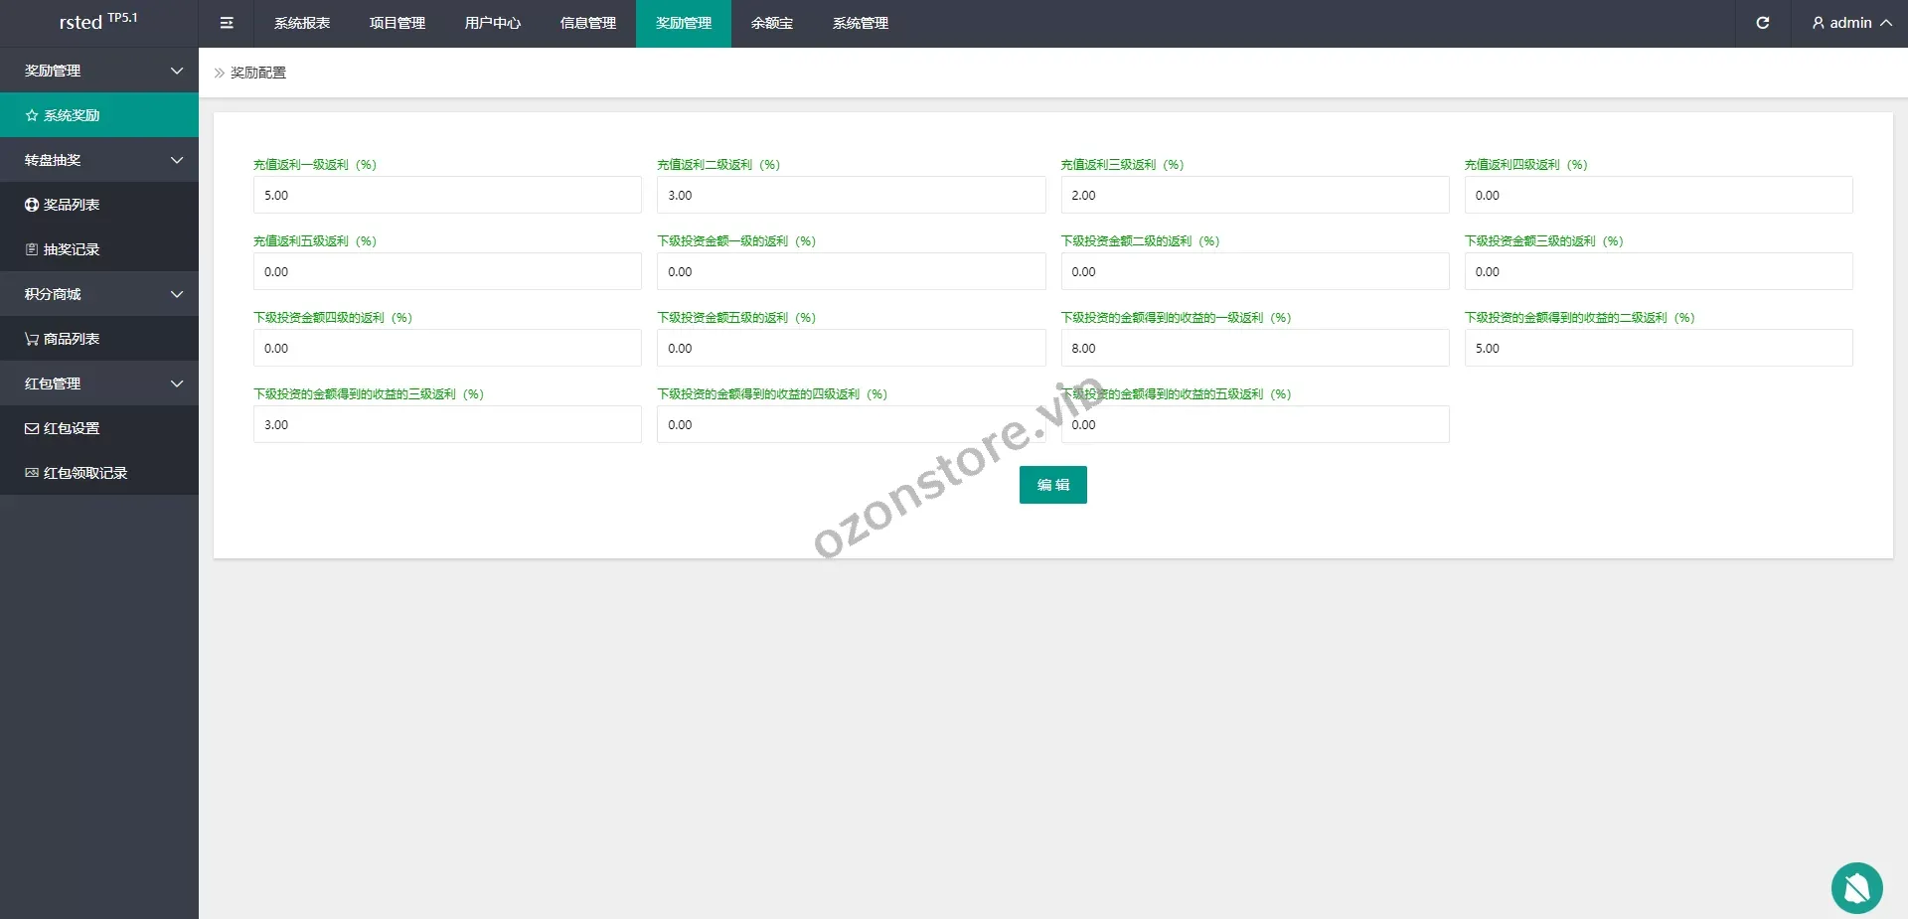Screen dimensions: 1908x919
Task: Click the shopping cart icon for 商品列表
Action: (x=32, y=339)
